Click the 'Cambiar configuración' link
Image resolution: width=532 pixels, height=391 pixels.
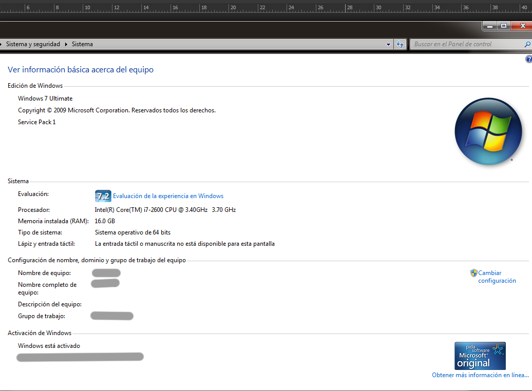[x=497, y=277]
